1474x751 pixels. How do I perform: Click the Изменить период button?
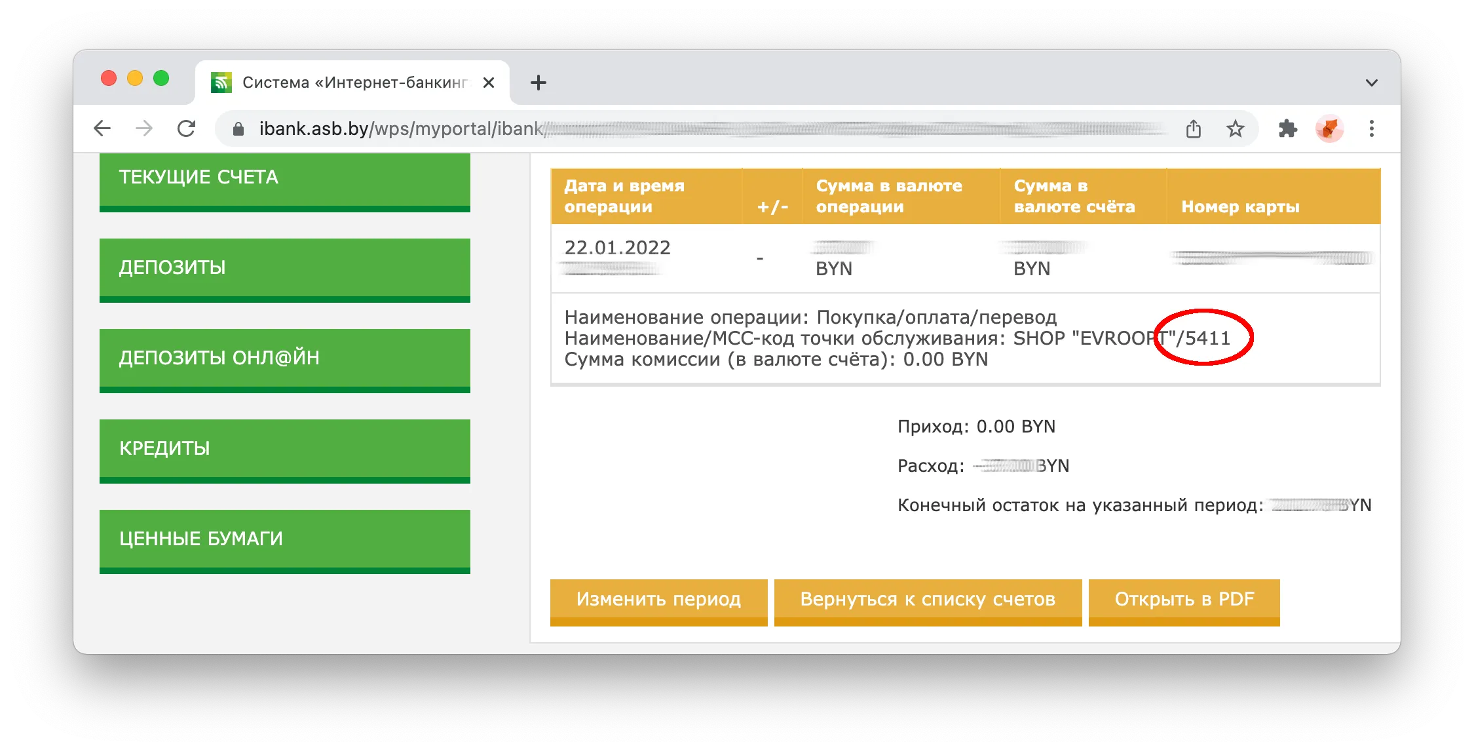(658, 602)
